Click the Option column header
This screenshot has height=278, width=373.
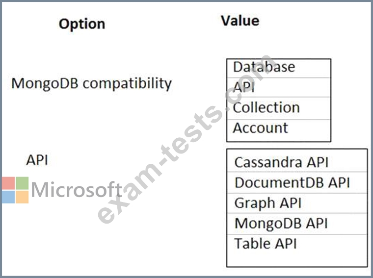(x=82, y=24)
